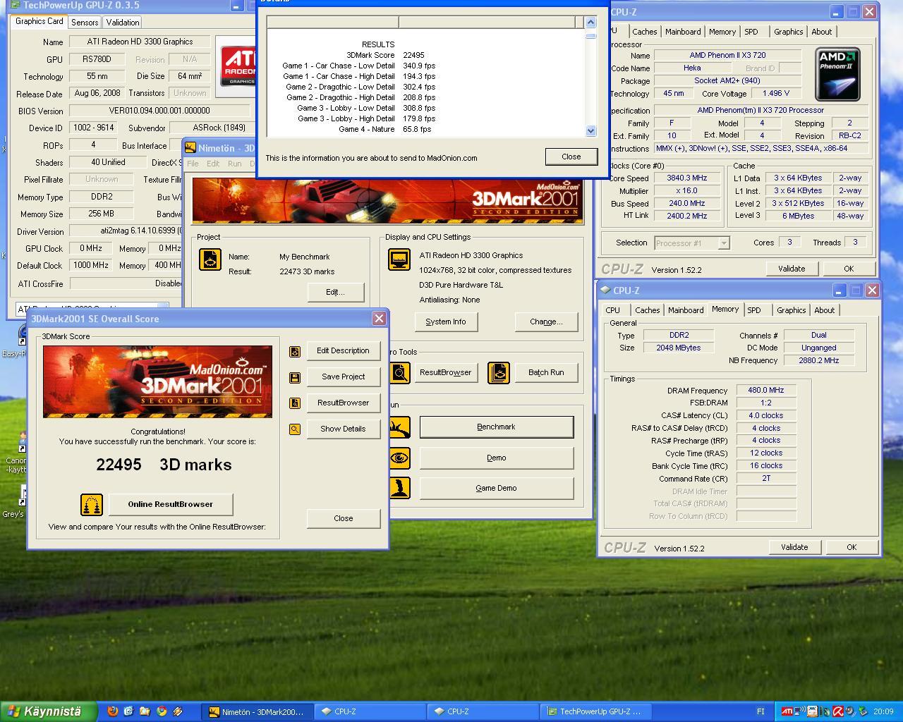The width and height of the screenshot is (903, 722).
Task: Click the Details list scroll-down arrow
Action: click(x=590, y=130)
